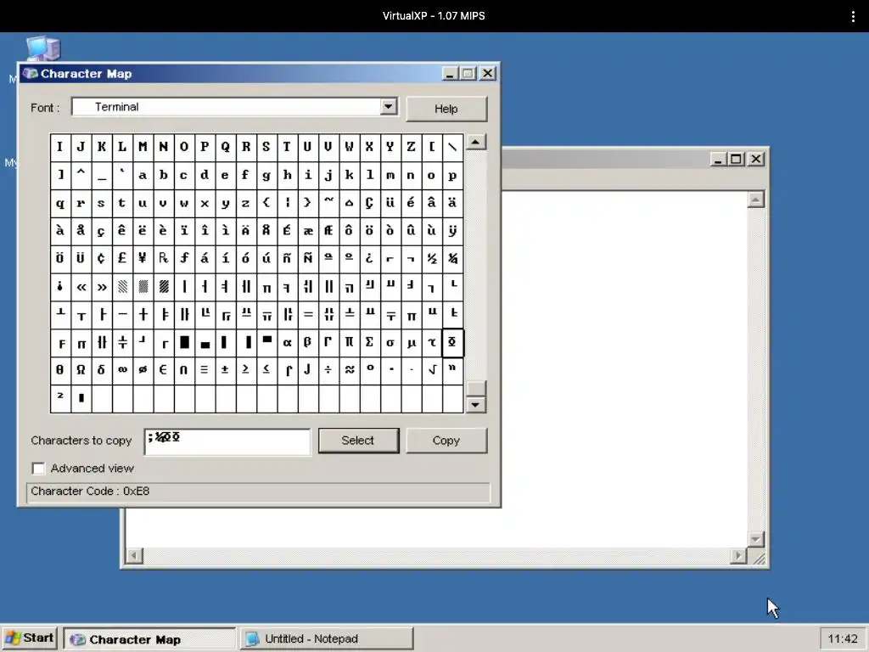Choose the lowercase é character
Image resolution: width=869 pixels, height=652 pixels.
click(412, 203)
